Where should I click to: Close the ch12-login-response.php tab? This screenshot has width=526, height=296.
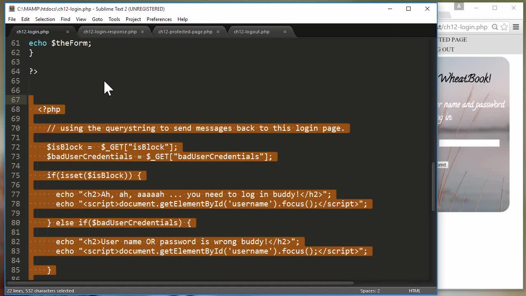pyautogui.click(x=142, y=32)
